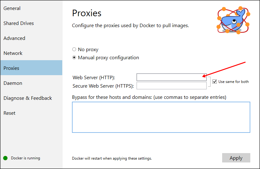Select the Proxies tab in sidebar
The height and width of the screenshot is (169, 260).
click(x=31, y=68)
